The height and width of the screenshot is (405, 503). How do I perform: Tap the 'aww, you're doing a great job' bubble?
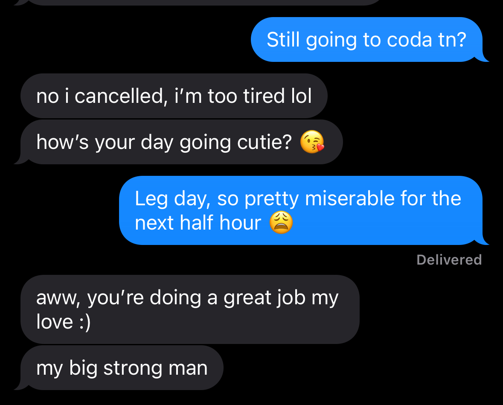(x=189, y=309)
